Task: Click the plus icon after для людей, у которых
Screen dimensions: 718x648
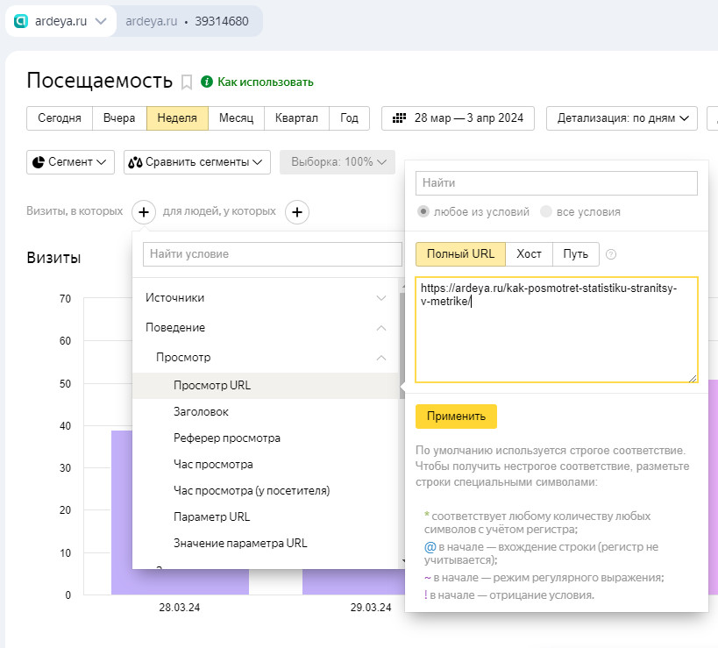Action: (x=297, y=211)
